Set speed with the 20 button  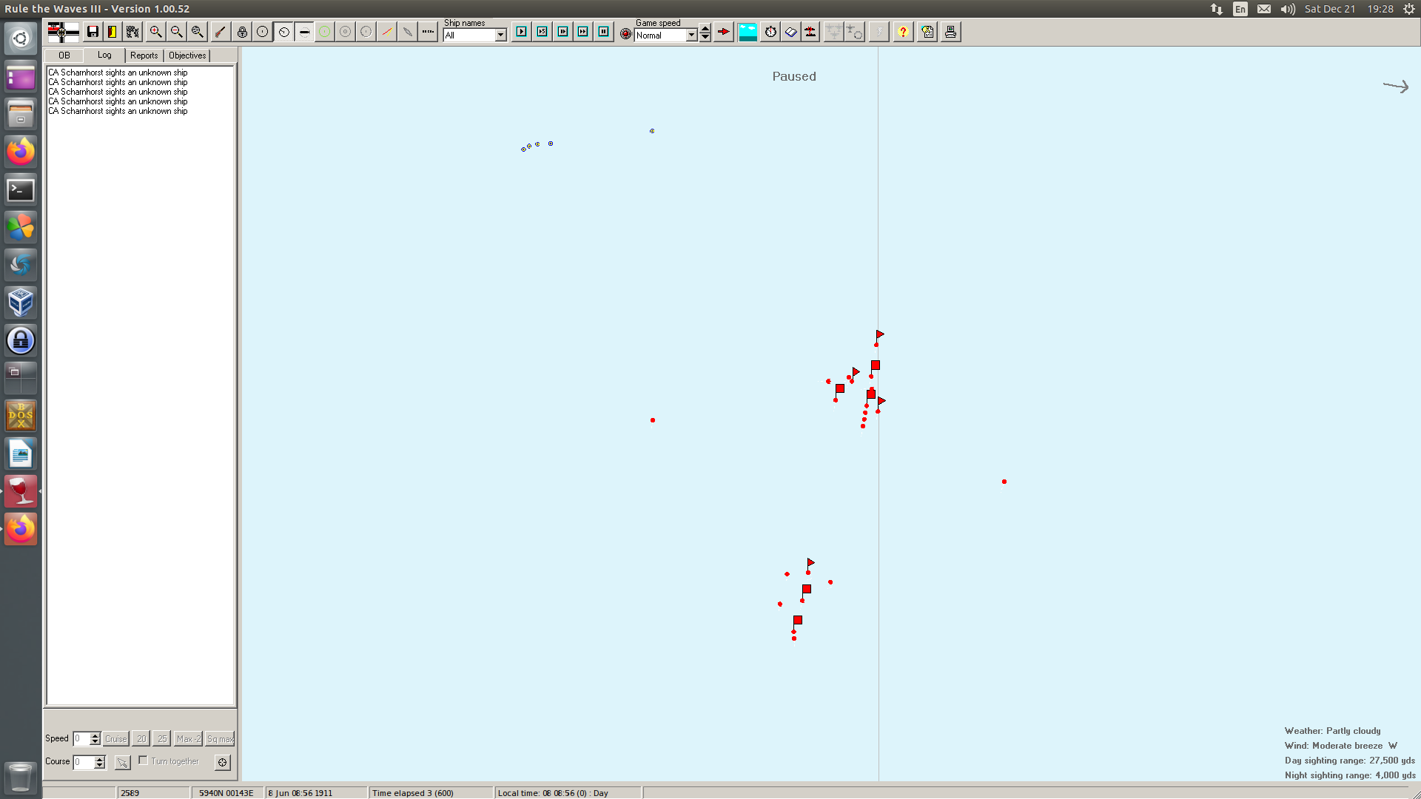point(141,738)
